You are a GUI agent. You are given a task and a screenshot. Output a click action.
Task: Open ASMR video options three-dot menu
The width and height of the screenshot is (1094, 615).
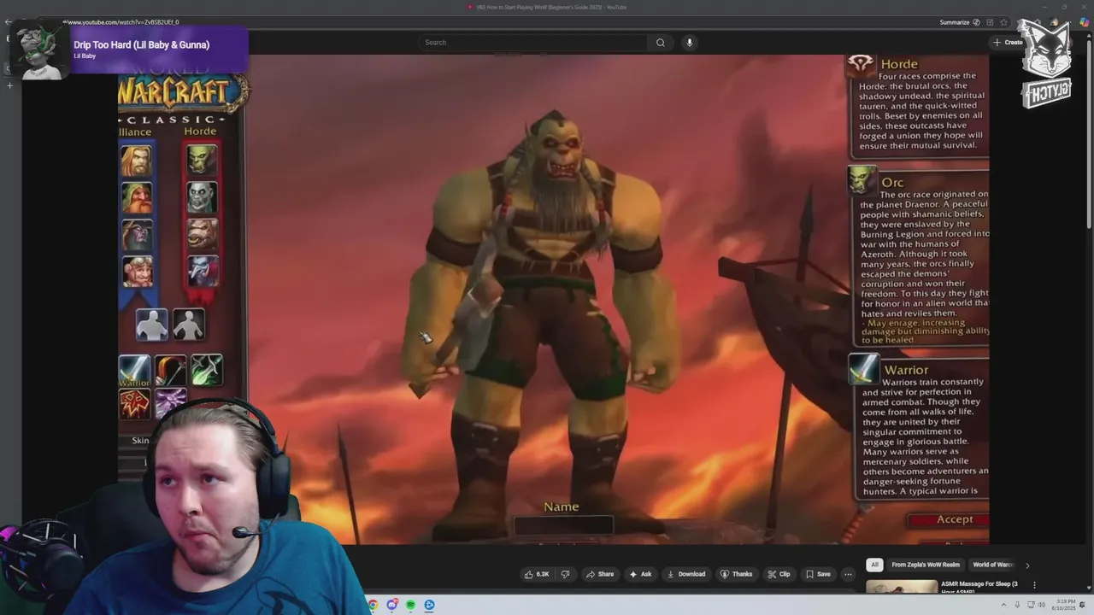1034,585
